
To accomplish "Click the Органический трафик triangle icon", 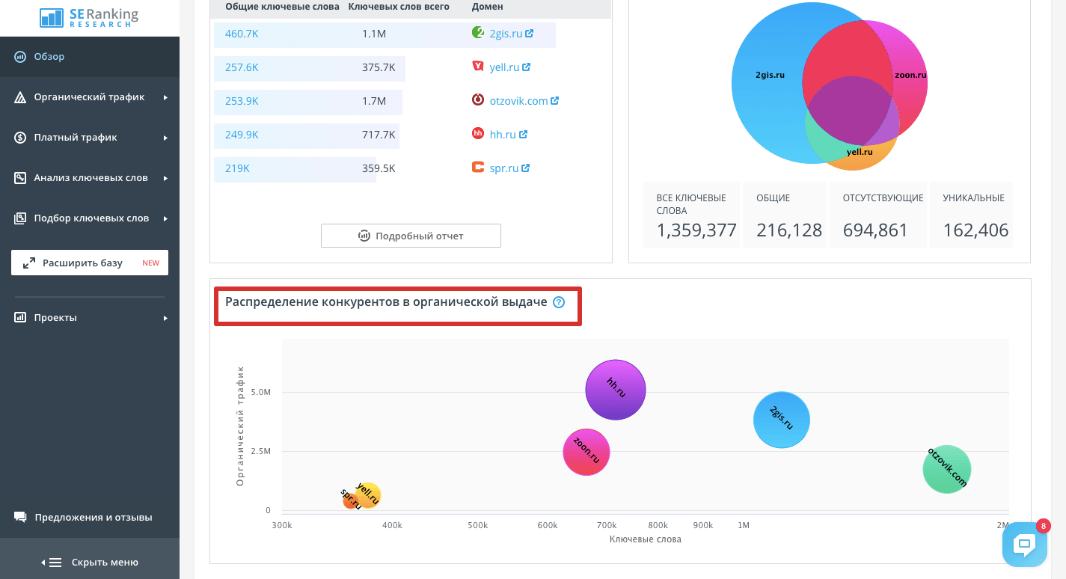I will tap(20, 97).
